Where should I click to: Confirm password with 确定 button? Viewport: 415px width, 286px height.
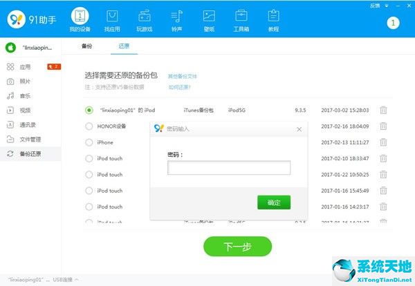click(x=274, y=202)
